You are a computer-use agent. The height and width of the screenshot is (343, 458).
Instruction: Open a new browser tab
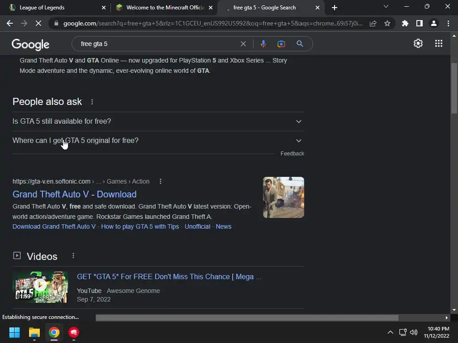click(335, 8)
